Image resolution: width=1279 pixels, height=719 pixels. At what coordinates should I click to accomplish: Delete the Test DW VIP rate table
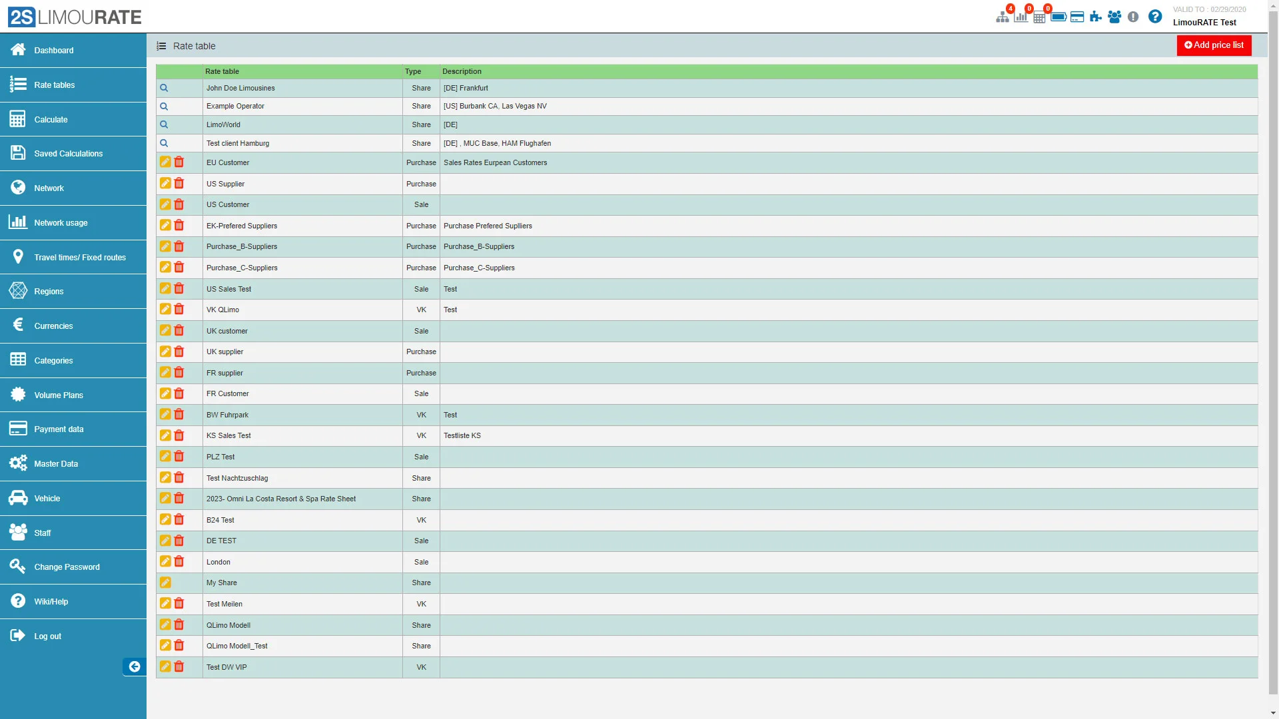pos(179,666)
